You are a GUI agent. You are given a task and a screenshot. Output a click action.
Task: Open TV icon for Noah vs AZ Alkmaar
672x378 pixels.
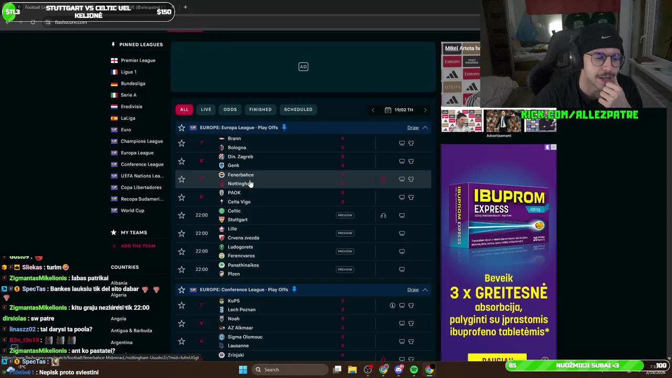(402, 323)
